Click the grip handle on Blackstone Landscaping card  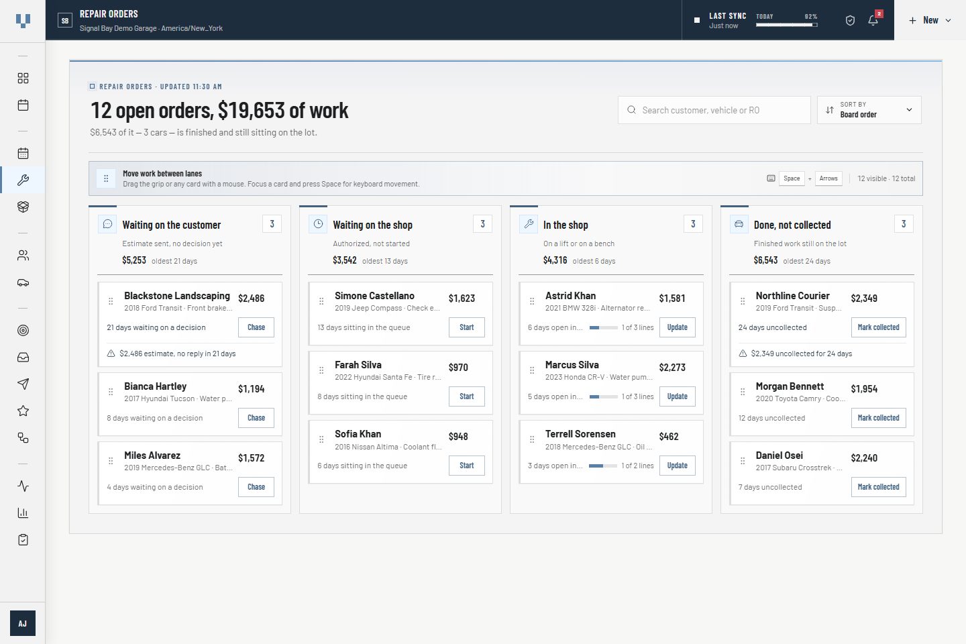coord(111,301)
